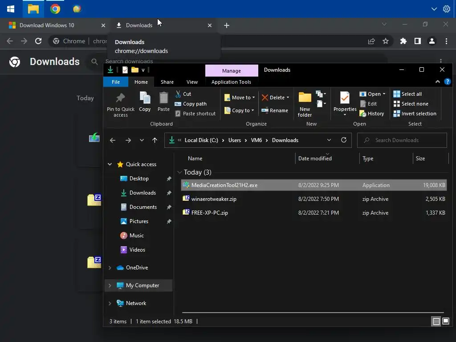The image size is (456, 342).
Task: Expand the OneDrive tree node
Action: (x=110, y=268)
